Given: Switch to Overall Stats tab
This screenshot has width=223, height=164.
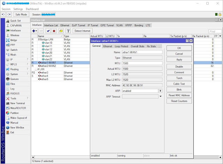Looking at the screenshot, I should click(138, 46).
